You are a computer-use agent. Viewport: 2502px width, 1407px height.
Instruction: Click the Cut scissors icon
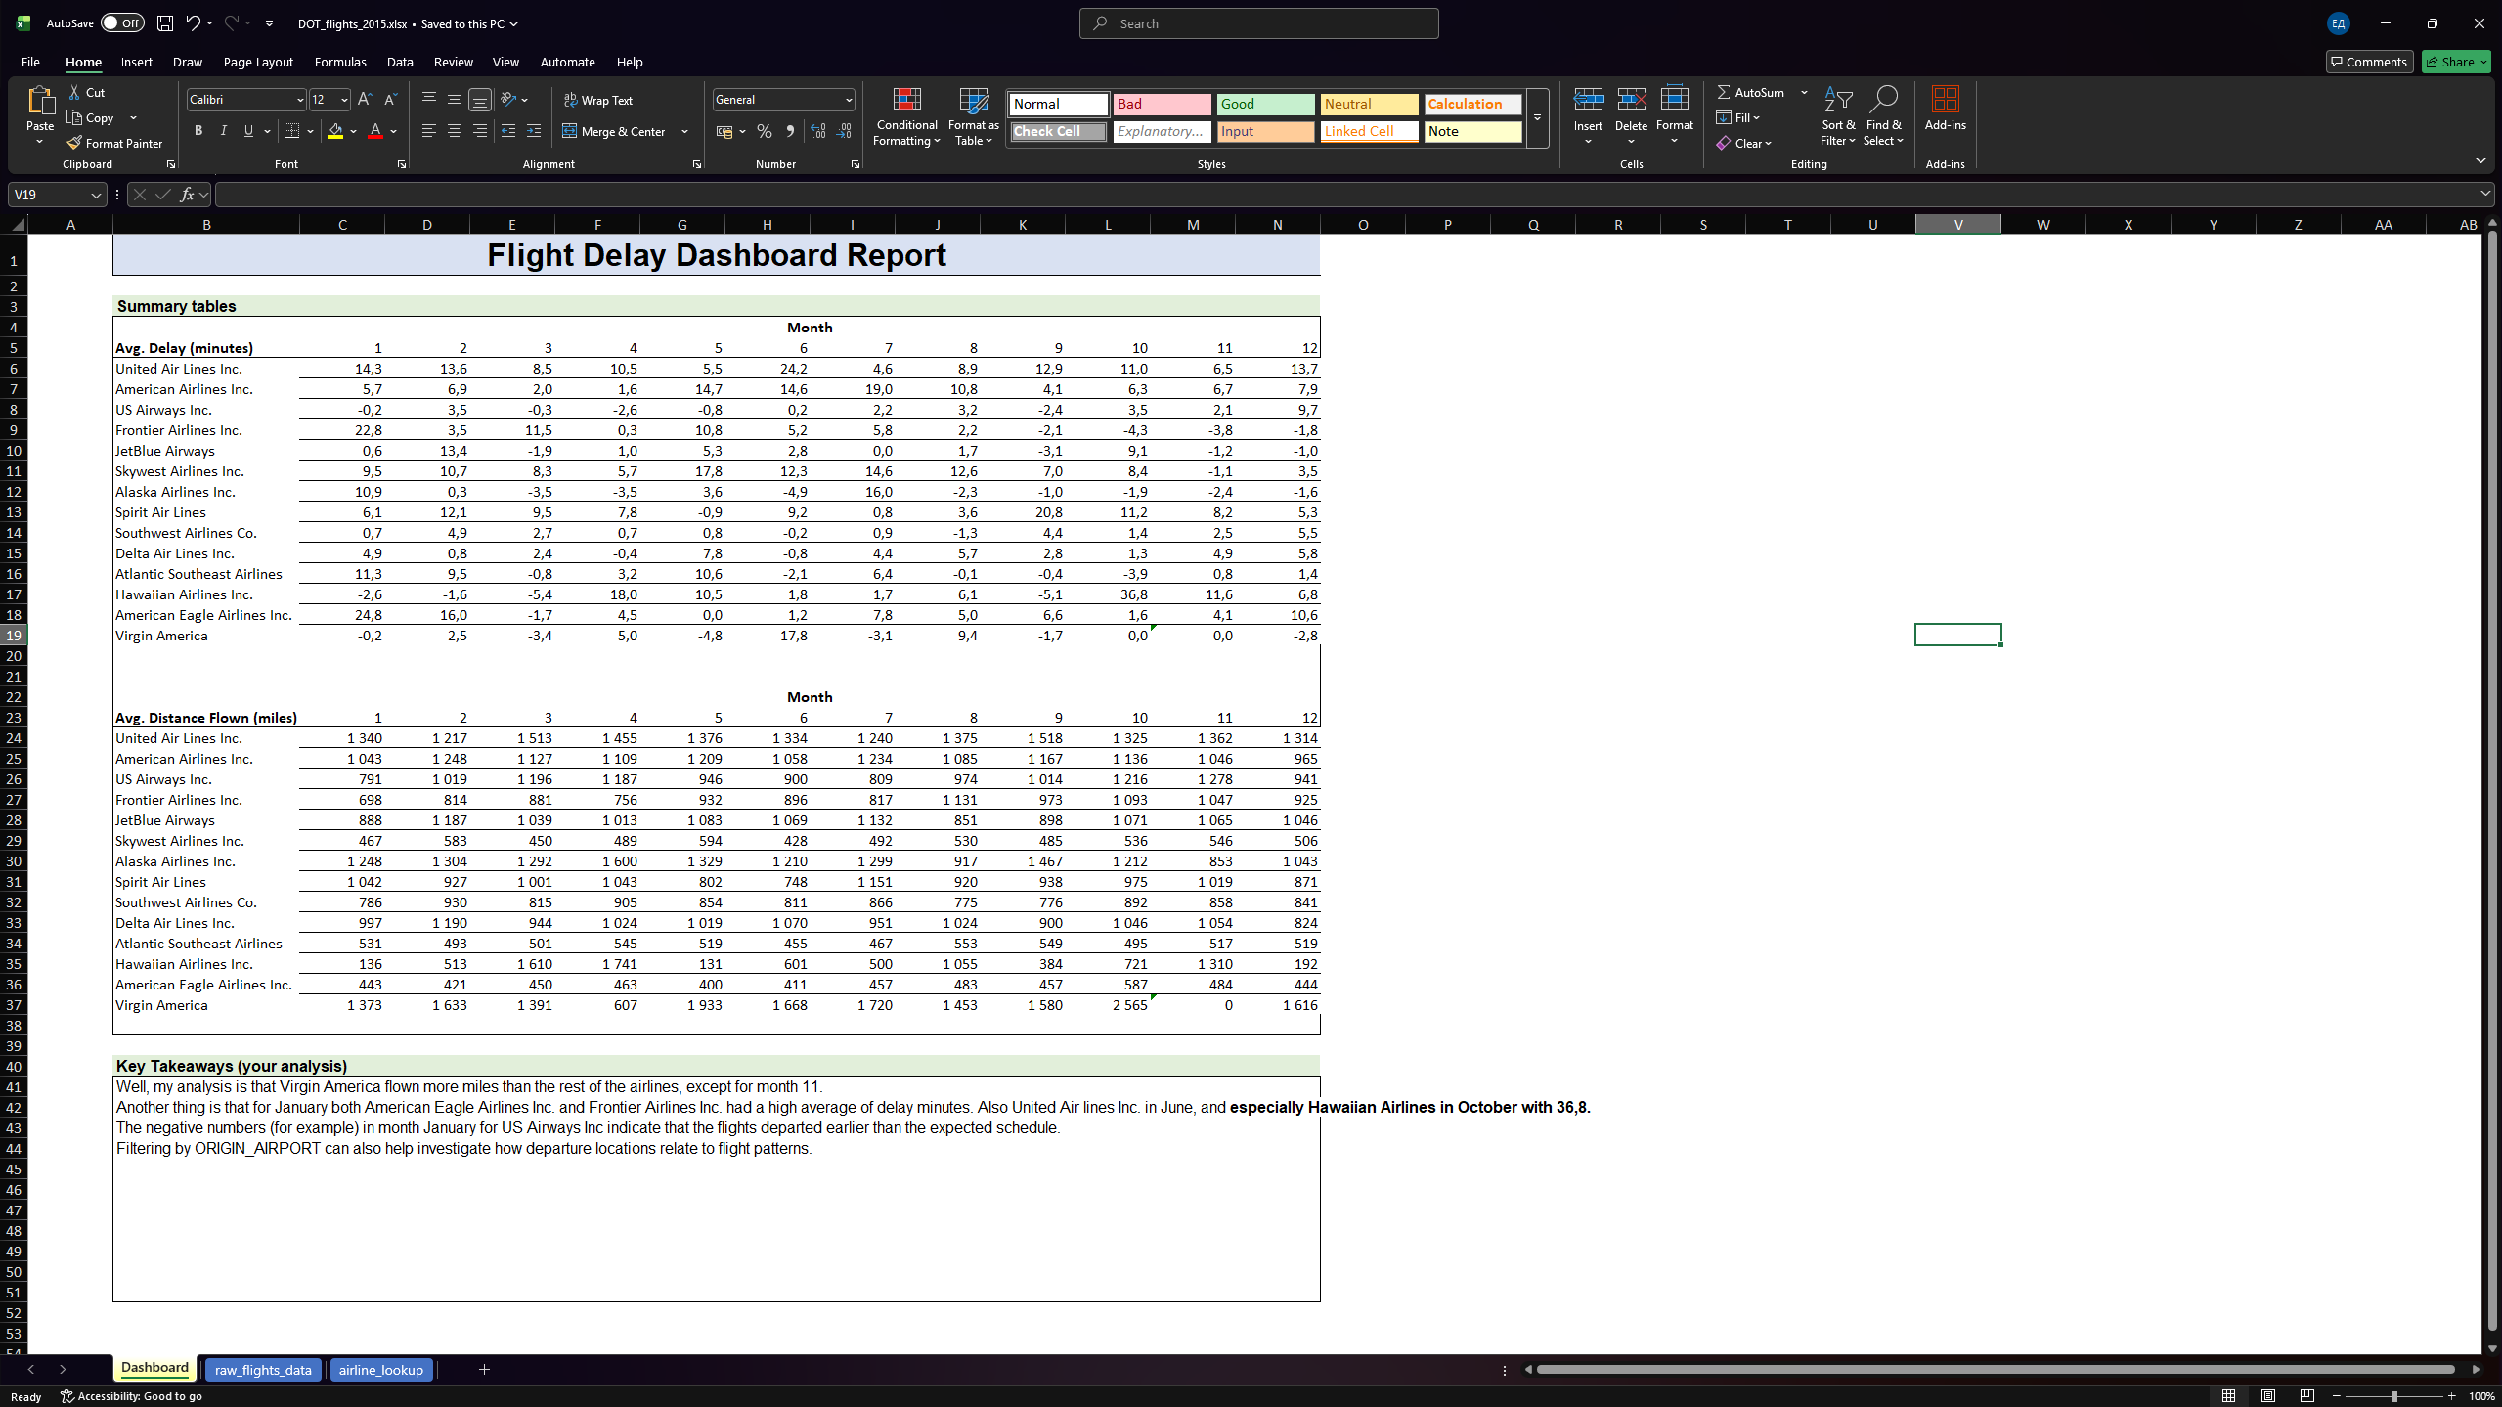point(74,92)
